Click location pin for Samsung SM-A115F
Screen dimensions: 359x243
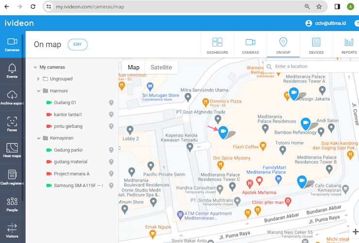click(x=111, y=185)
